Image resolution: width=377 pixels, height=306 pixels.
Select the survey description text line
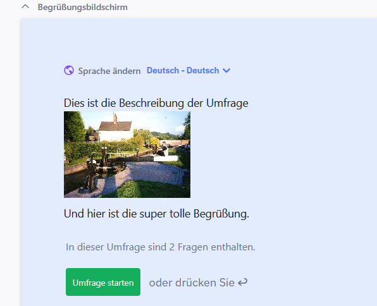[x=156, y=103]
